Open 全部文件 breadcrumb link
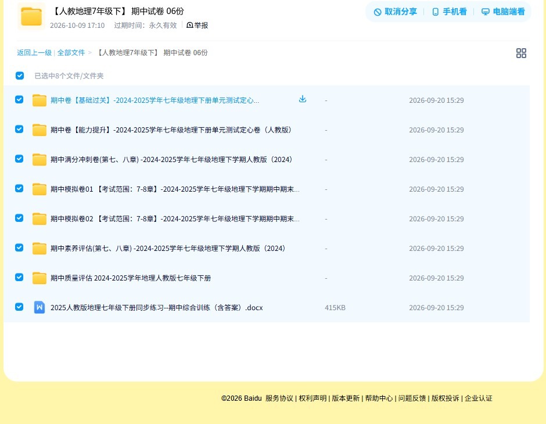Viewport: 546px width, 424px height. pos(71,53)
